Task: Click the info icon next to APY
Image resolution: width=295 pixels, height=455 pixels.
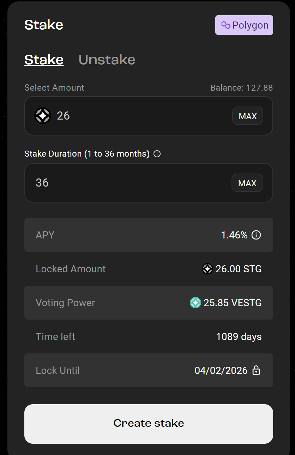Action: [256, 235]
